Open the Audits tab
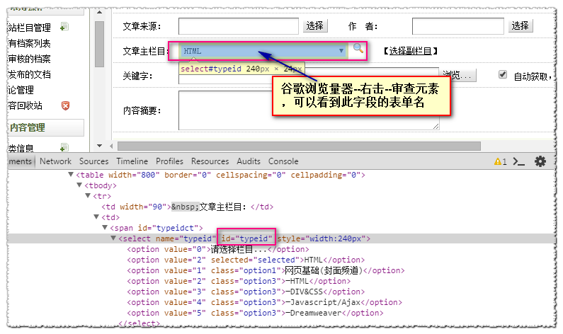This screenshot has width=563, height=334. [x=249, y=161]
